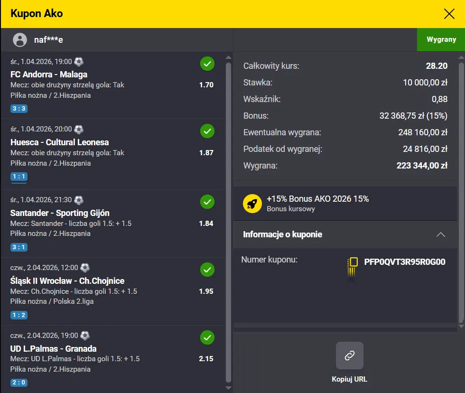The width and height of the screenshot is (465, 393).
Task: Open the UD L.Palmas - Granada match
Action: click(54, 348)
